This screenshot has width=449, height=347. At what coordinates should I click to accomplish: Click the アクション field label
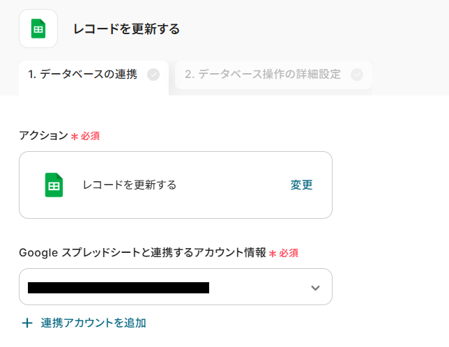[x=43, y=136]
